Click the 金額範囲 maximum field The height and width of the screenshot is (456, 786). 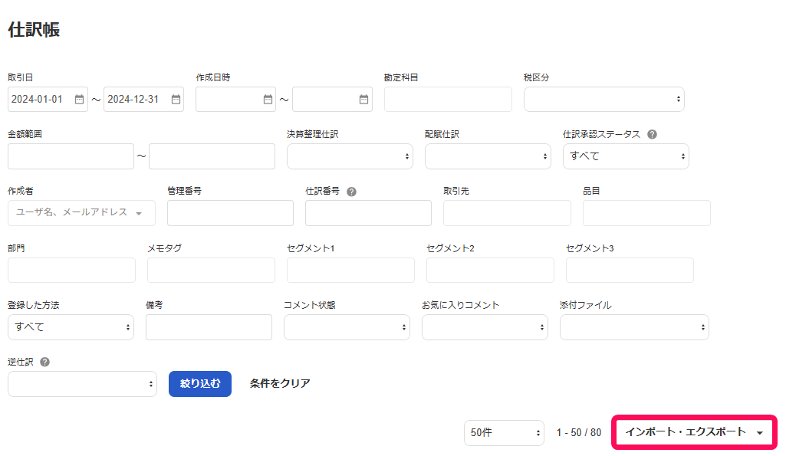212,156
